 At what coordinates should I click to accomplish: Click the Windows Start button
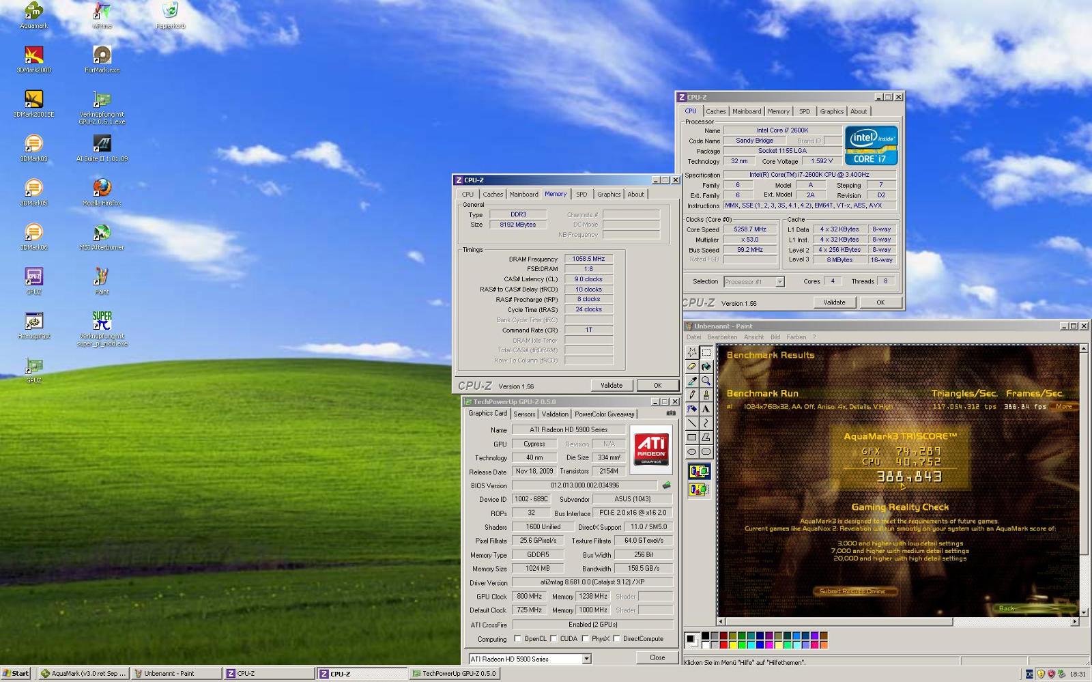coord(16,673)
